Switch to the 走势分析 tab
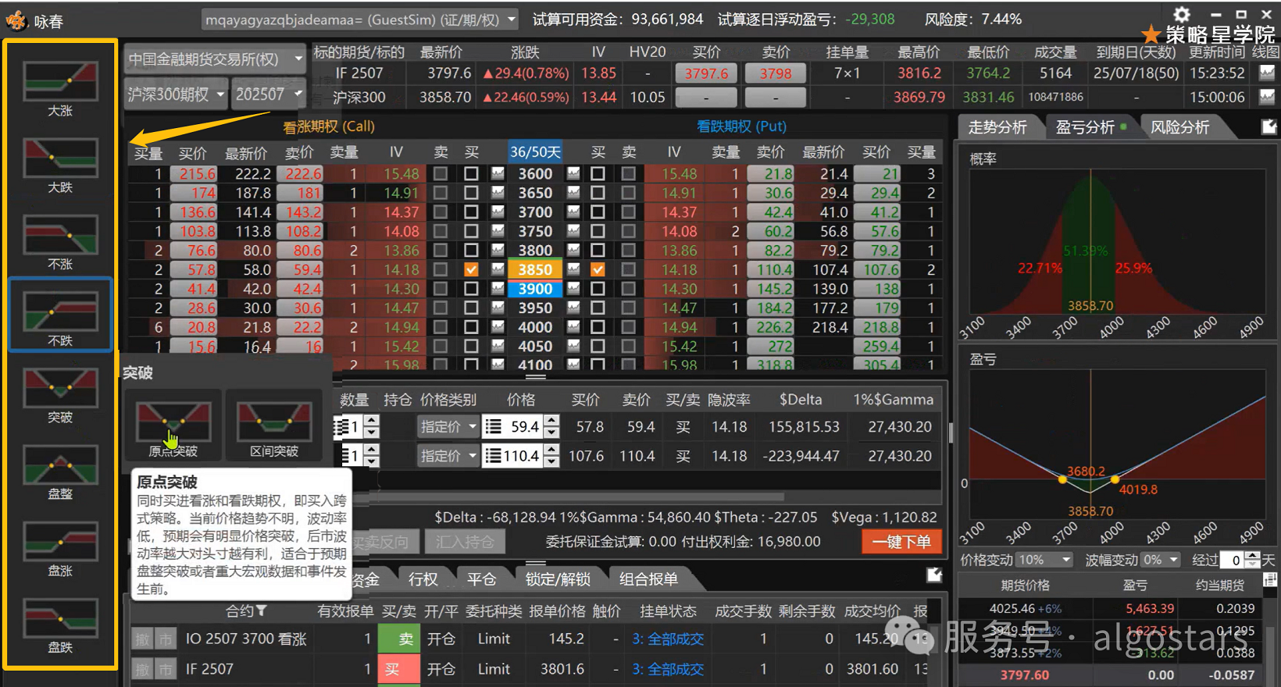This screenshot has height=687, width=1281. pos(997,127)
